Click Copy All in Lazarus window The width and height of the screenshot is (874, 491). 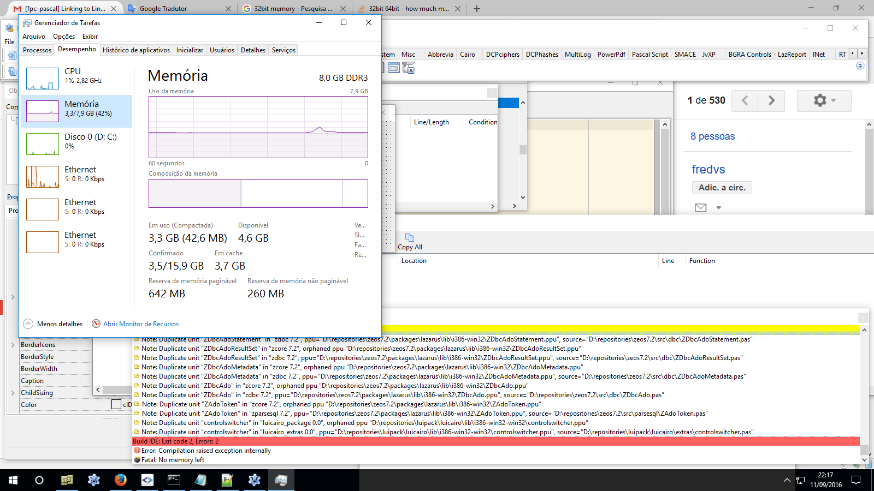[410, 242]
